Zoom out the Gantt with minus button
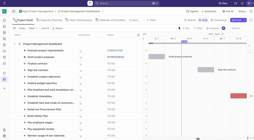The width and height of the screenshot is (254, 140). tap(249, 50)
